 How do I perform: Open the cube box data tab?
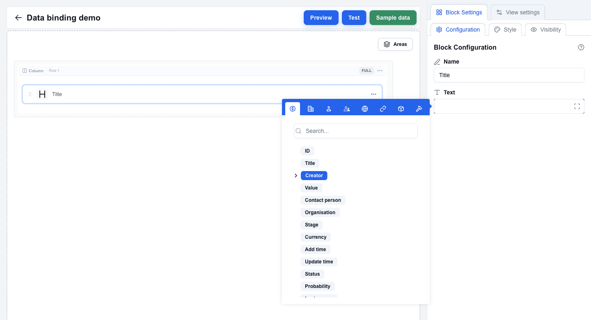[401, 109]
